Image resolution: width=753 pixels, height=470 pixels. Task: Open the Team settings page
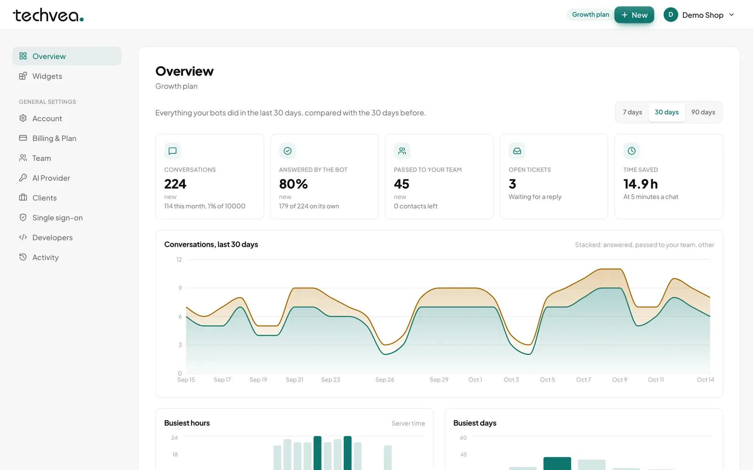point(67,158)
